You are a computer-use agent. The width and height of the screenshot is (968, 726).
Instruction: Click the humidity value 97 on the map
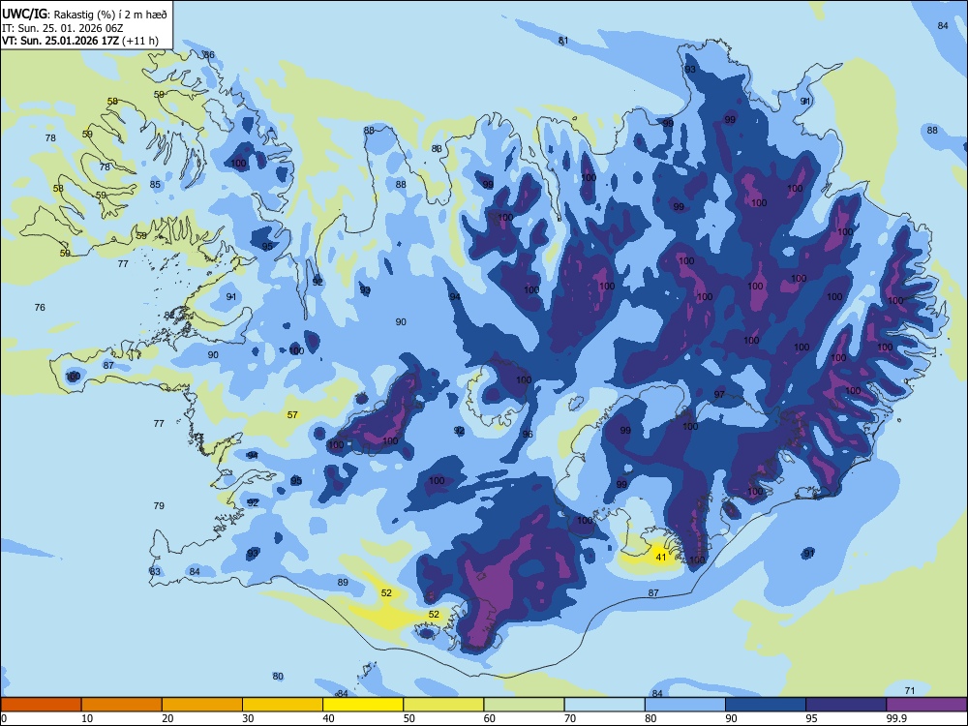coord(719,395)
